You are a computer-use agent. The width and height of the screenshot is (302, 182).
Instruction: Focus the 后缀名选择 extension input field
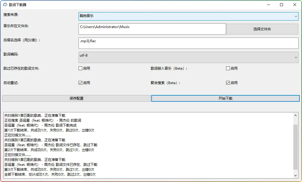tap(188, 43)
